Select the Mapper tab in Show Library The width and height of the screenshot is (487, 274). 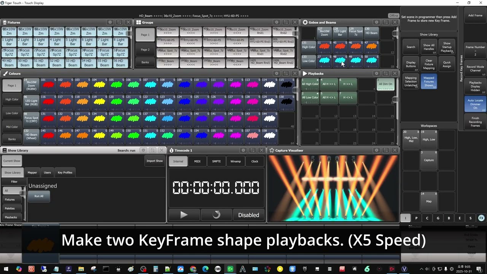[x=32, y=172]
